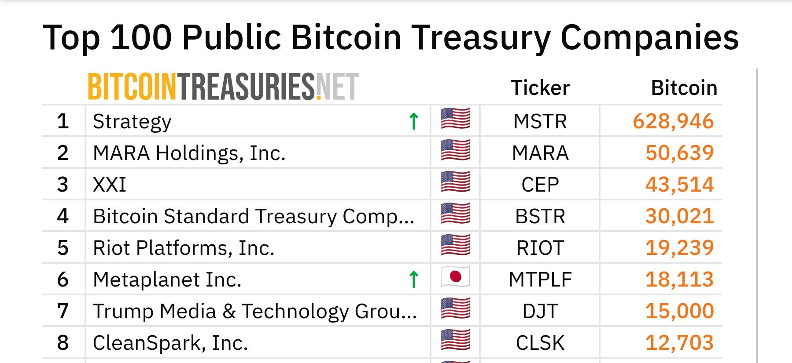This screenshot has height=363, width=792.
Task: Click the CLSK ticker symbol
Action: tap(540, 343)
